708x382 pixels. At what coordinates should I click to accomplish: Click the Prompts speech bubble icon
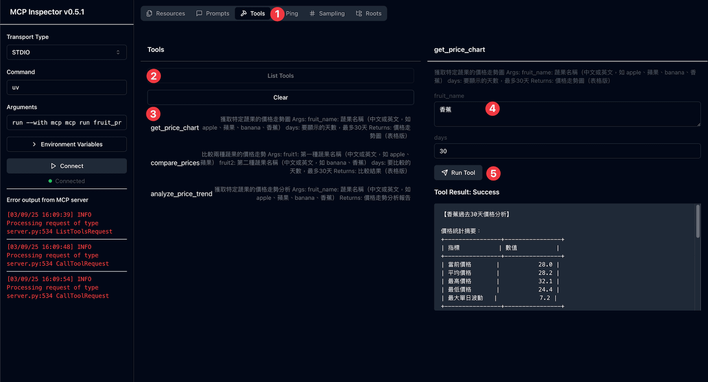click(x=199, y=13)
